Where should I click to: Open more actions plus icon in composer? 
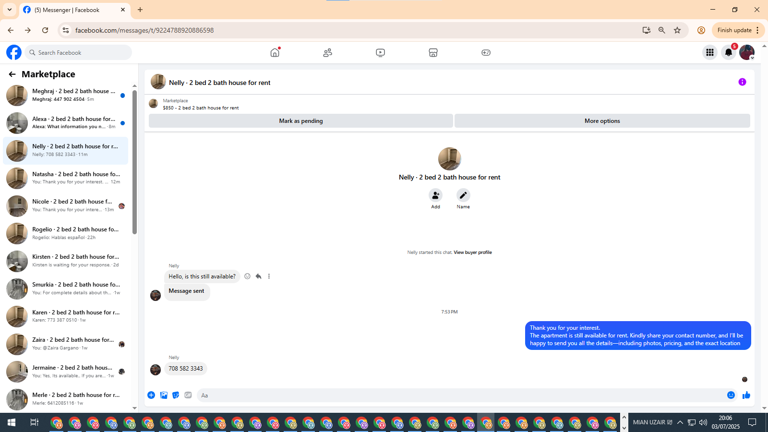[151, 395]
